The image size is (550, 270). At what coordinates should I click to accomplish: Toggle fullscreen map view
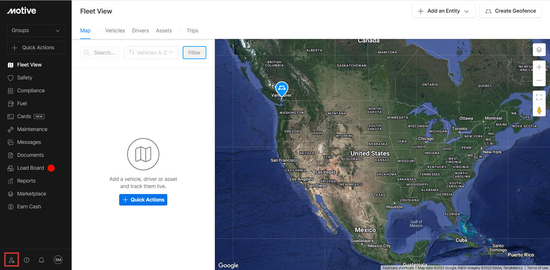(539, 98)
